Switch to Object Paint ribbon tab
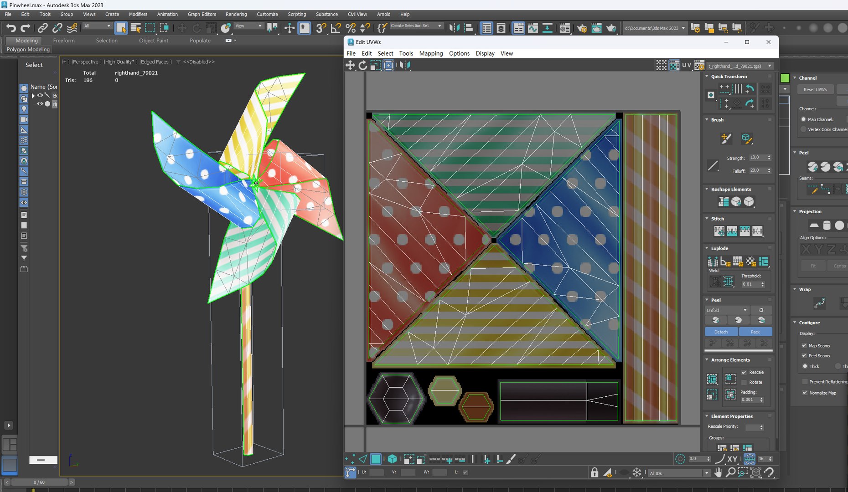 tap(154, 41)
